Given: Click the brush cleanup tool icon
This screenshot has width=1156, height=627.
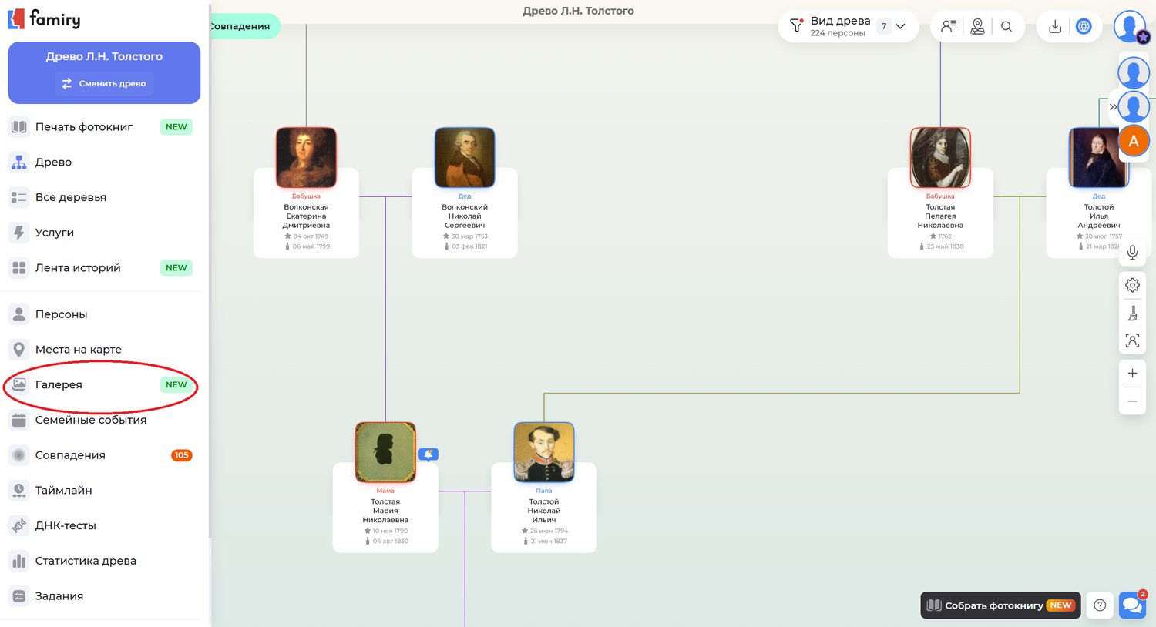Looking at the screenshot, I should tap(1132, 313).
